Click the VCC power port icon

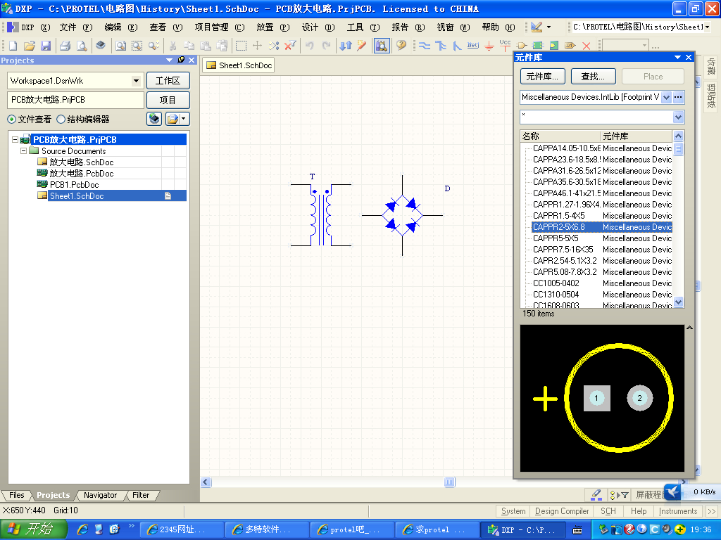tap(505, 45)
